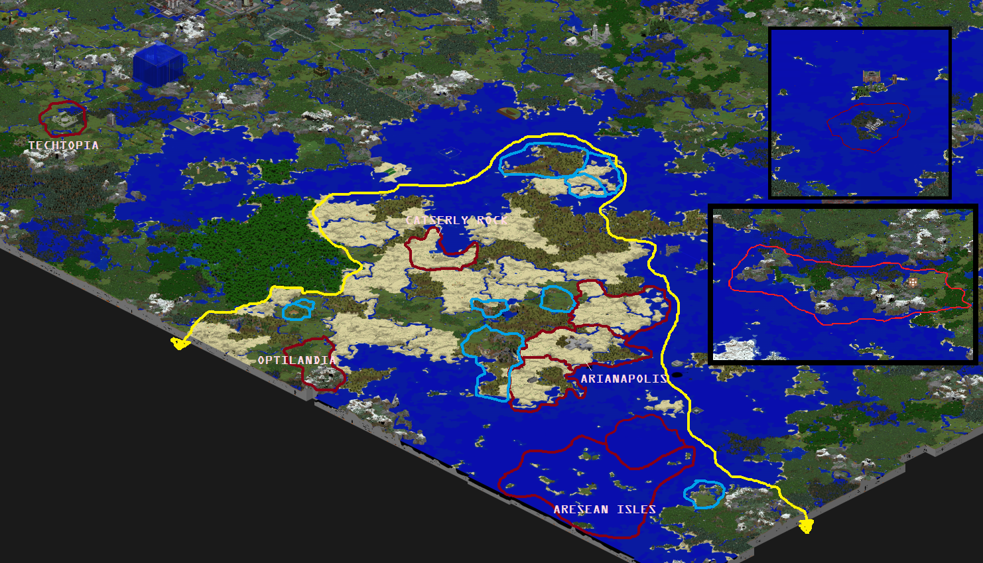This screenshot has width=983, height=563.
Task: Click the empty red circle above Aresean Isles
Action: pyautogui.click(x=643, y=441)
